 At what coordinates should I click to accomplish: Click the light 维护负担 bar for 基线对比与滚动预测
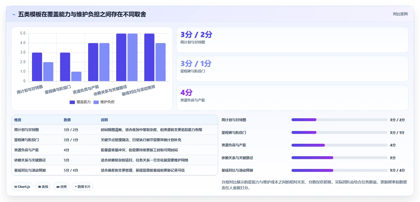pyautogui.click(x=161, y=62)
